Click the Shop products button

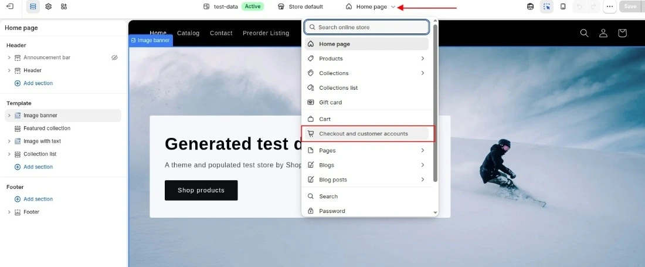click(201, 190)
